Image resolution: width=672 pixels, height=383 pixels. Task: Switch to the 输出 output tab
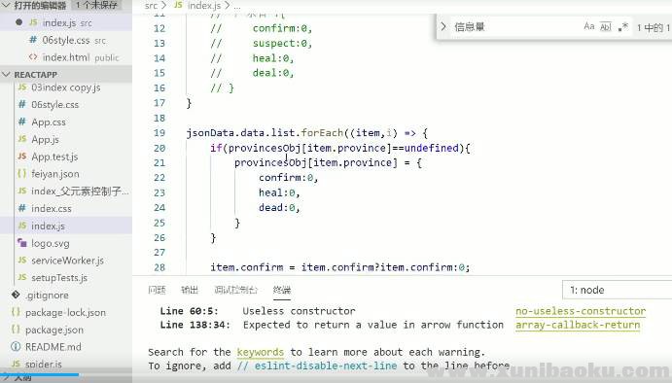coord(190,290)
